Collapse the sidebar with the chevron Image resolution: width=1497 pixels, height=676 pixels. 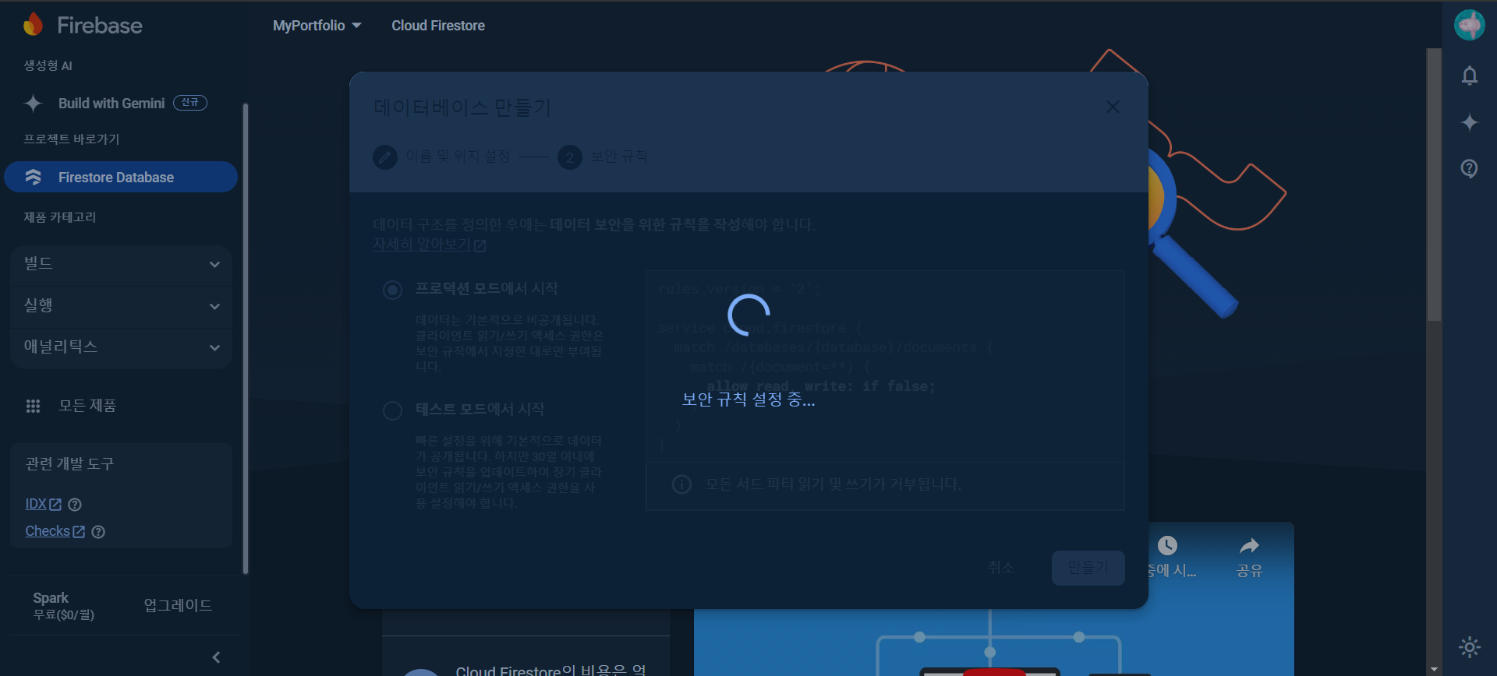[216, 657]
